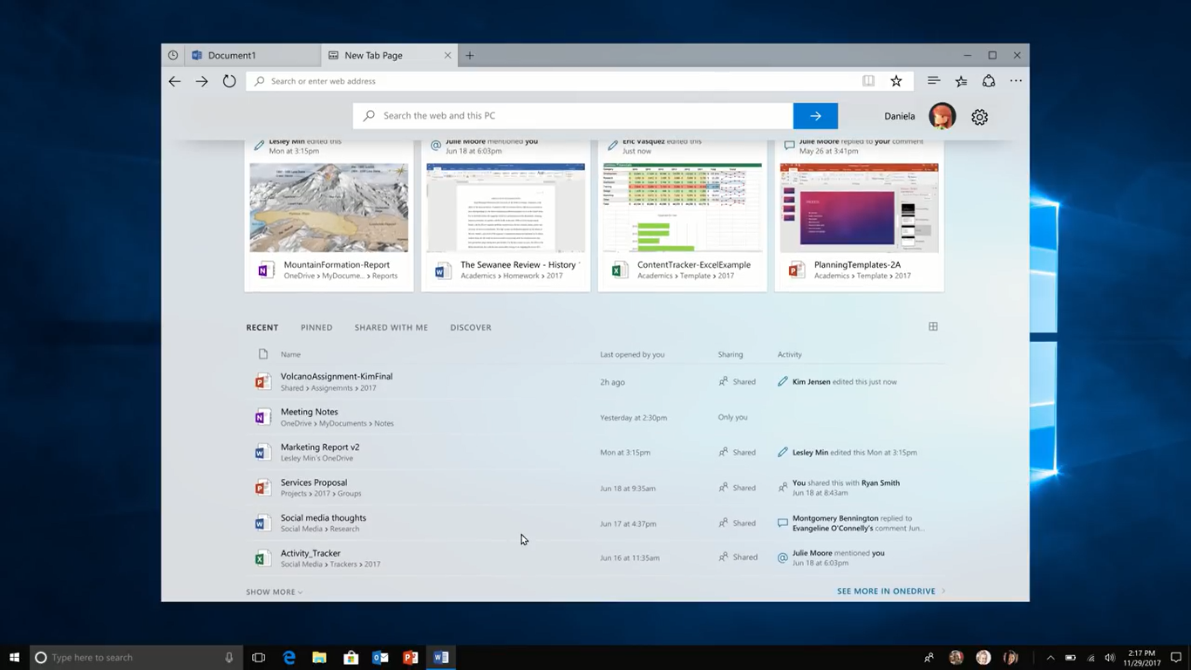The width and height of the screenshot is (1191, 670).
Task: Launch PowerPoint from the taskbar
Action: point(410,657)
